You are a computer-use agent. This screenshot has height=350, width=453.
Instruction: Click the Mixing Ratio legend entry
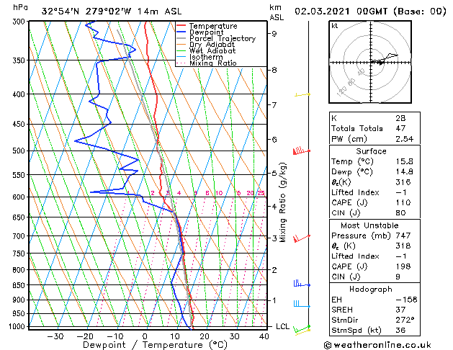click(x=213, y=63)
